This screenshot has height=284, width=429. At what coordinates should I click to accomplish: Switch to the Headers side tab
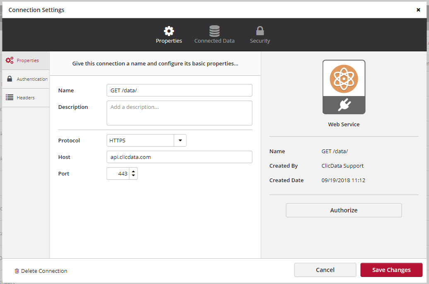[x=26, y=98]
